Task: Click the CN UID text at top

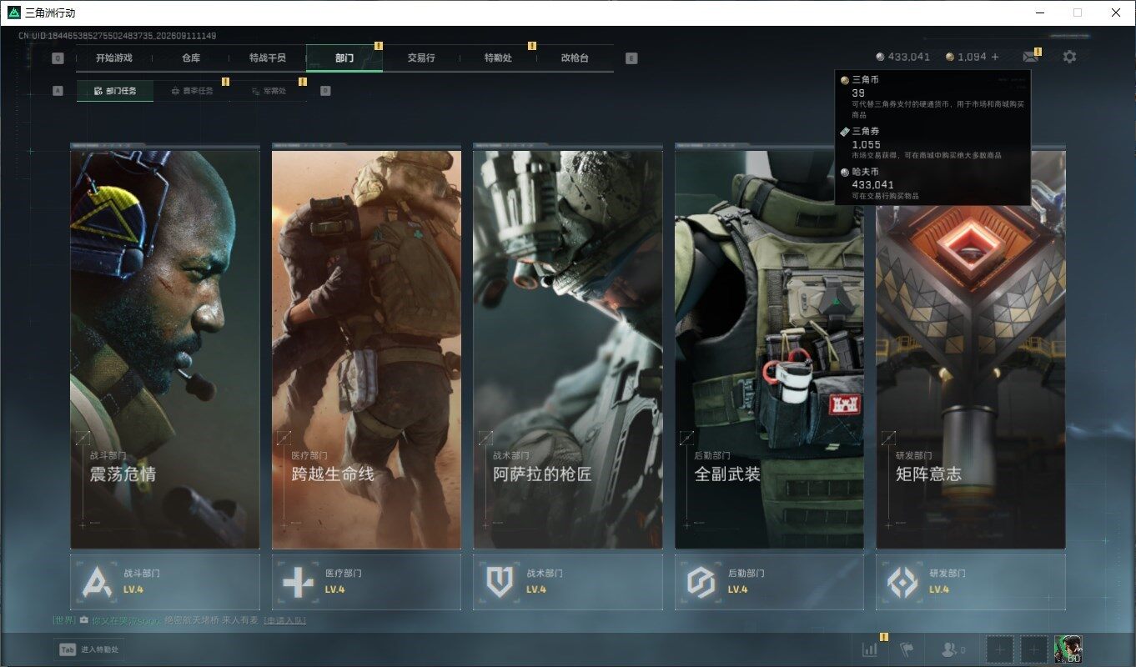Action: [x=118, y=36]
